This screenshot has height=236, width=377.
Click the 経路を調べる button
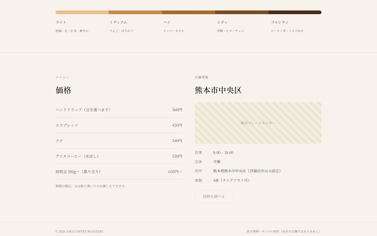tap(214, 196)
